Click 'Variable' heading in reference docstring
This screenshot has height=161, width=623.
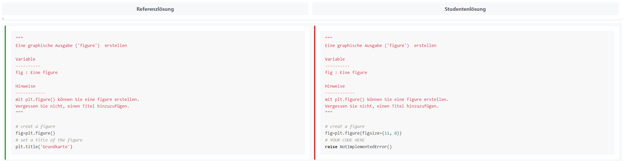tap(25, 59)
